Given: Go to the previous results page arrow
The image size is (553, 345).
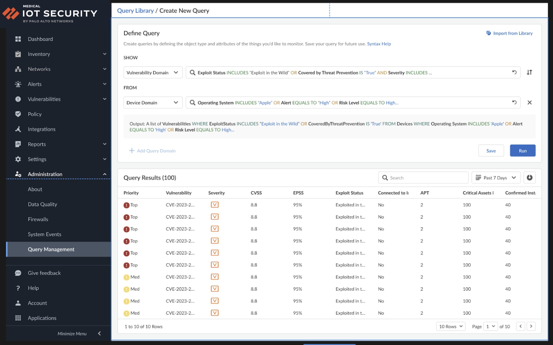Looking at the screenshot, I should tap(521, 326).
